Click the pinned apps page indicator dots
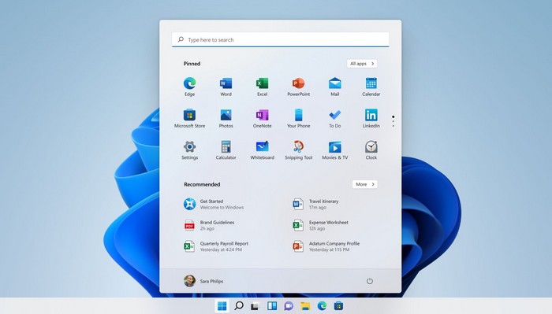The width and height of the screenshot is (552, 314). pos(393,121)
